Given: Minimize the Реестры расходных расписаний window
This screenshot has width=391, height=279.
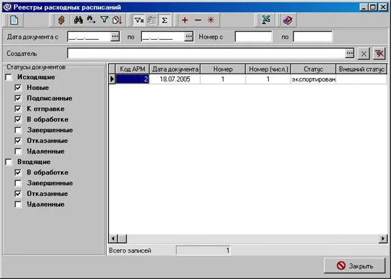Looking at the screenshot, I should pyautogui.click(x=364, y=7).
